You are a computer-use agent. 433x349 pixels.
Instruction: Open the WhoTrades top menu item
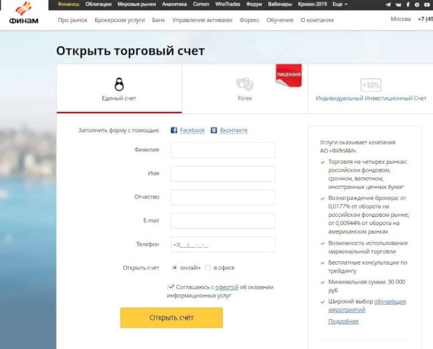tap(228, 5)
